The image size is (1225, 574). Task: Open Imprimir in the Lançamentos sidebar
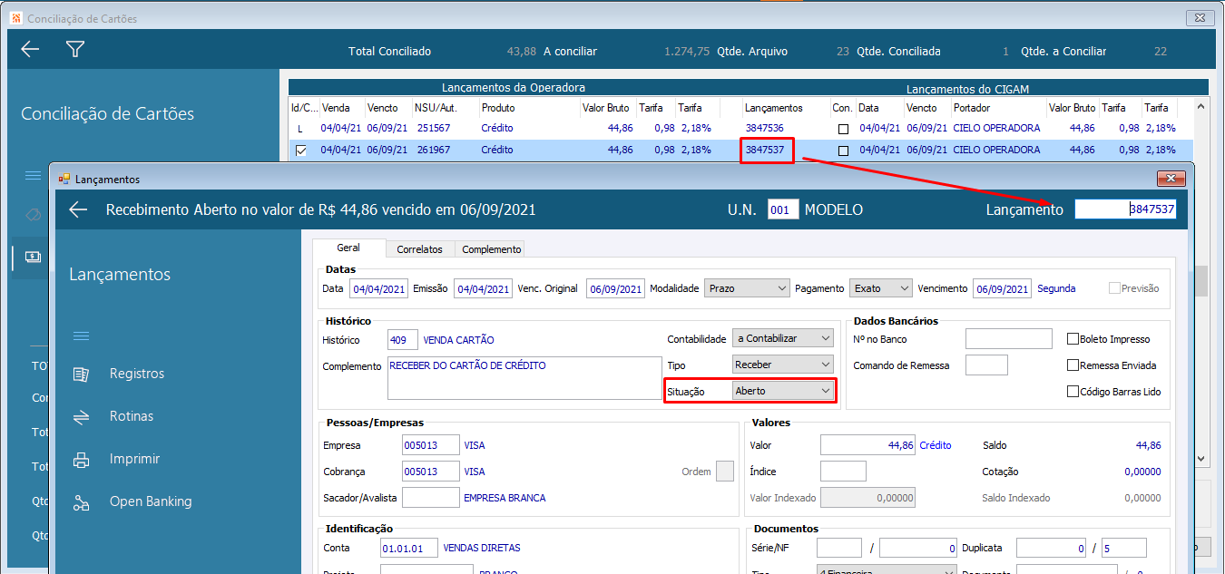(134, 459)
